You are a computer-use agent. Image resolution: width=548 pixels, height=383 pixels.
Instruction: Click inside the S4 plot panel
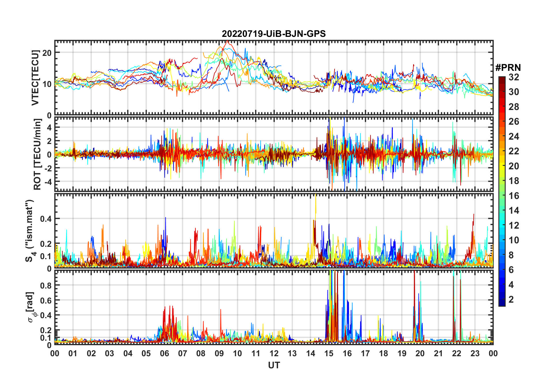pos(274,231)
